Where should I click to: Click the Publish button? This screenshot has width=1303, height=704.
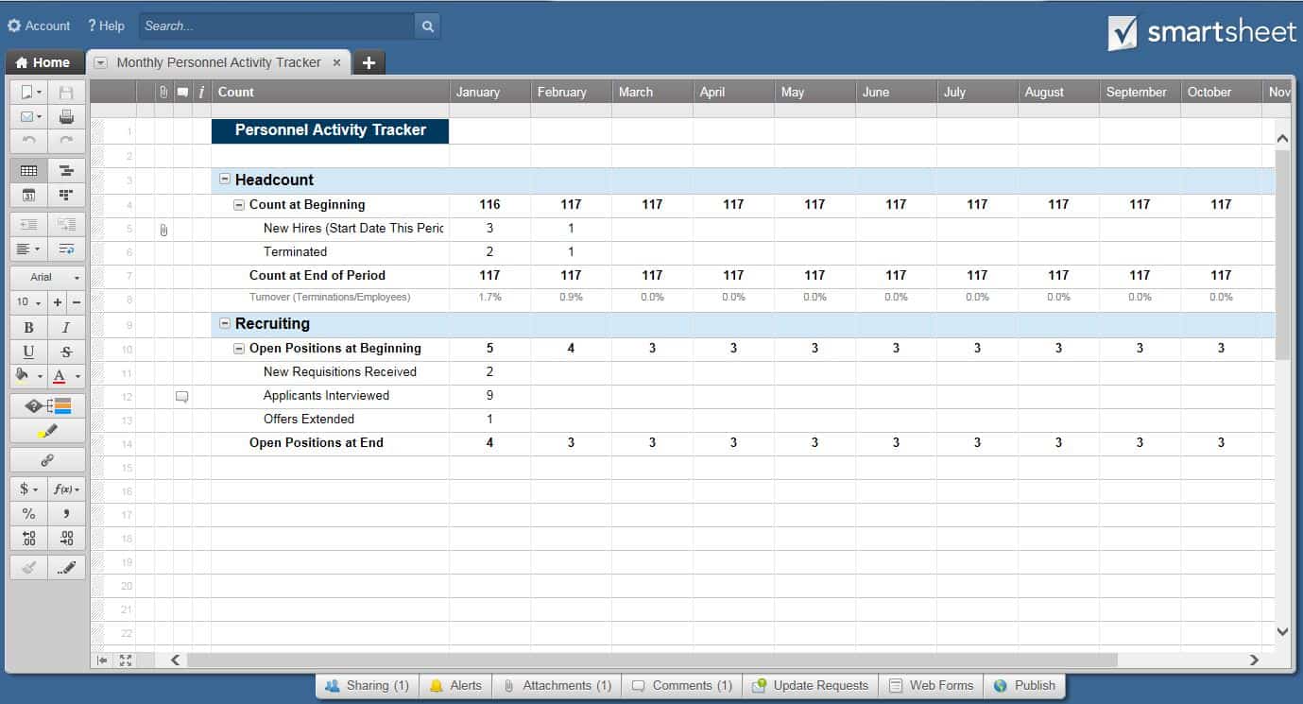(x=1025, y=685)
